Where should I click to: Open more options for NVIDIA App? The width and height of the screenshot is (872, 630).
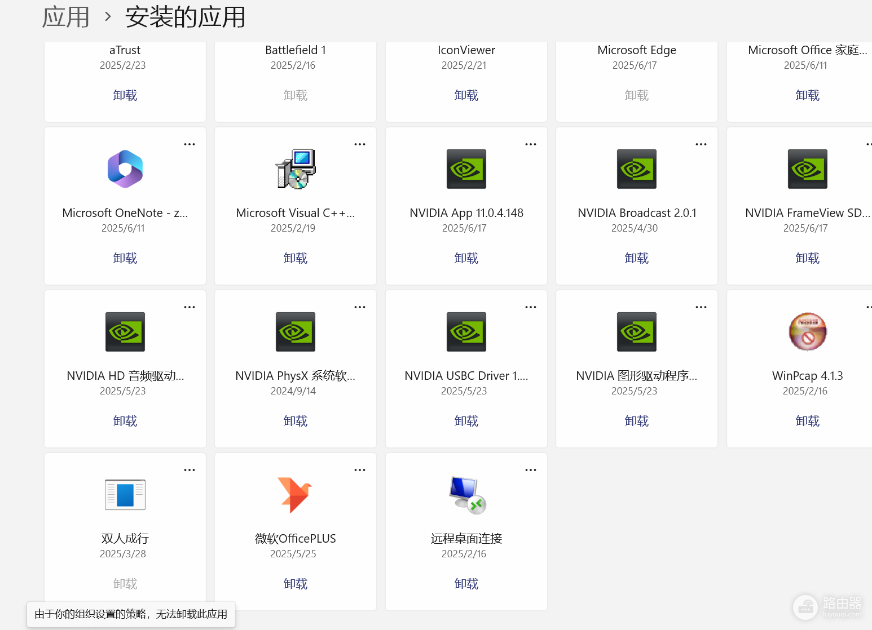tap(531, 144)
